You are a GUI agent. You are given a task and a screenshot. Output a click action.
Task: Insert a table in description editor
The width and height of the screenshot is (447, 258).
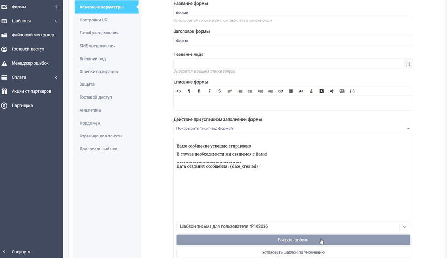[291, 91]
